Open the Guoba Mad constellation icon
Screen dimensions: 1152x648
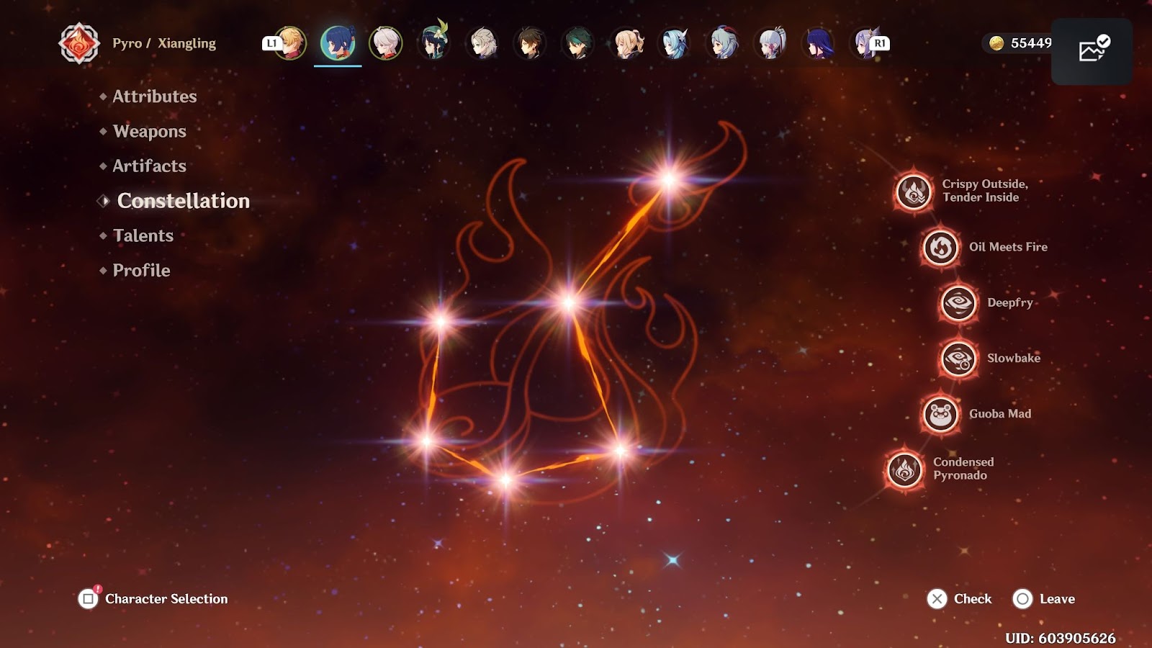(940, 414)
